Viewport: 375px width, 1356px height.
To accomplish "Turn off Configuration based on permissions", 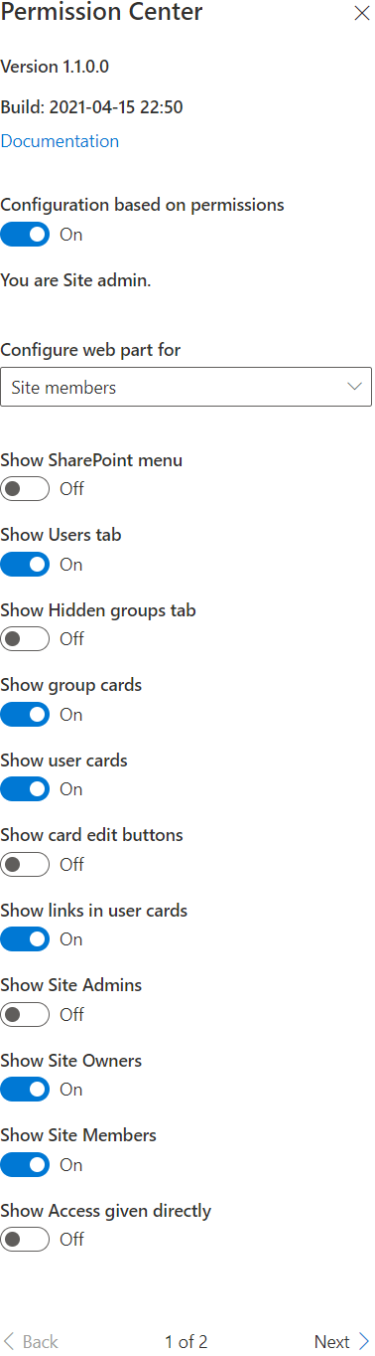I will coord(25,235).
